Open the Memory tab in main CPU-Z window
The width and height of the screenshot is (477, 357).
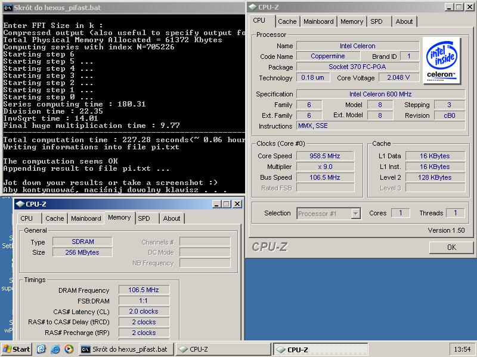352,21
